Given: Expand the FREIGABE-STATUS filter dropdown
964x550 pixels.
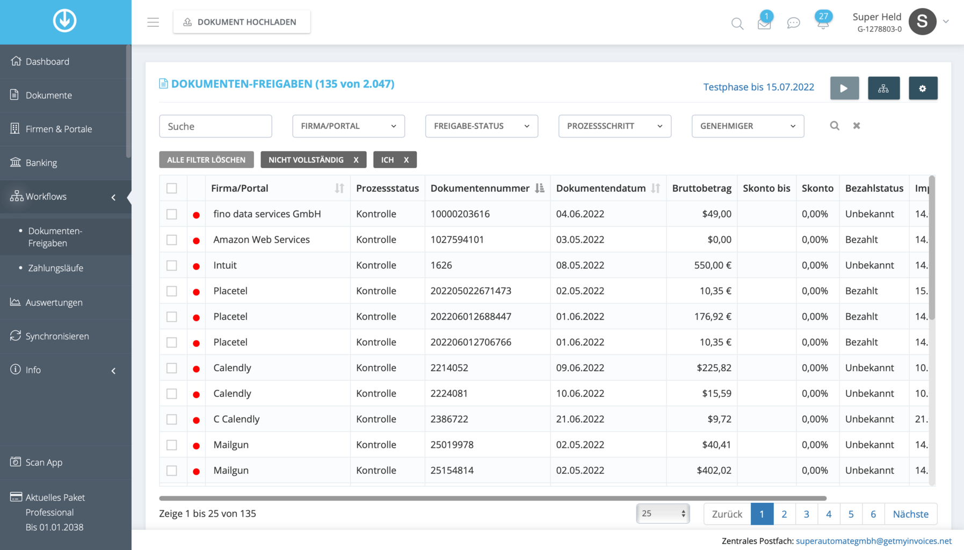Looking at the screenshot, I should point(481,126).
